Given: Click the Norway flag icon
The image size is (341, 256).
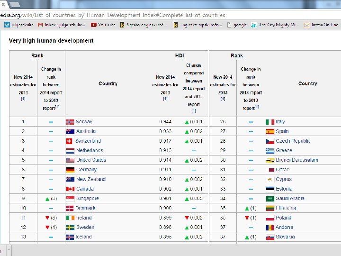Looking at the screenshot, I should [70, 122].
